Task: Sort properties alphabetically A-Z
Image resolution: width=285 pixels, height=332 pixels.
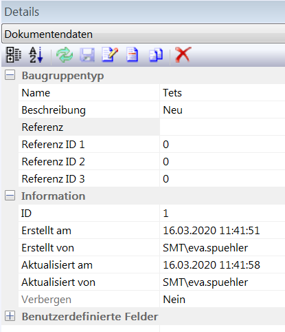Action: 36,54
